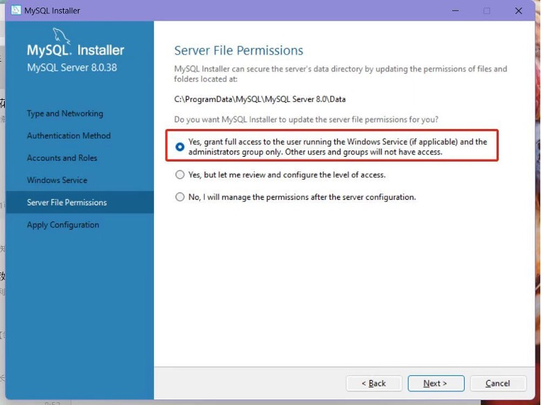The image size is (541, 405).
Task: Go to the Type and Networking step
Action: (x=65, y=114)
